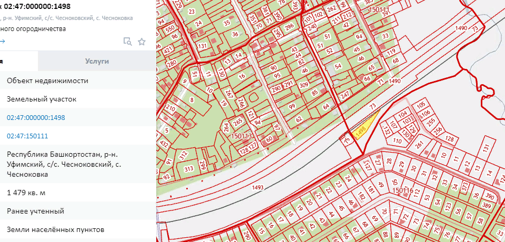Switch to the Услуги tab

click(x=97, y=61)
